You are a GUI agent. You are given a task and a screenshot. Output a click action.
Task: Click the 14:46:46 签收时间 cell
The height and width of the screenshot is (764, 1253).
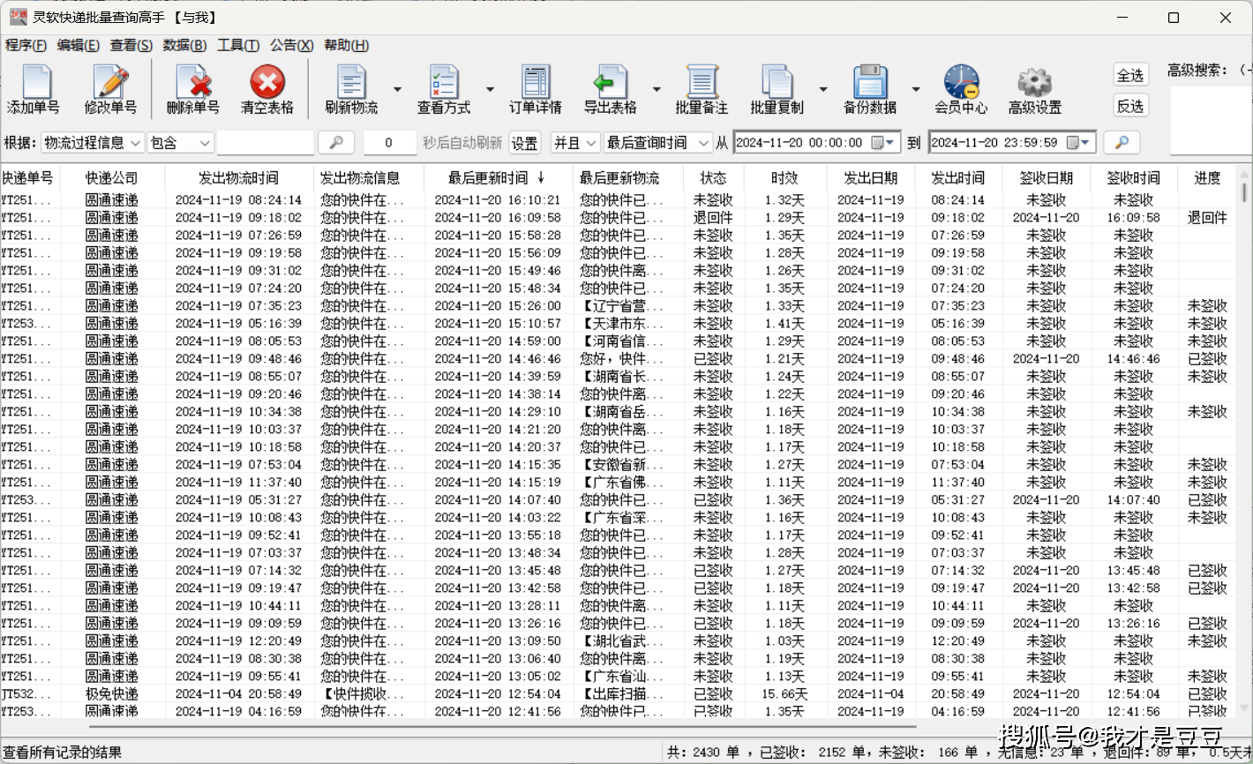click(1134, 359)
